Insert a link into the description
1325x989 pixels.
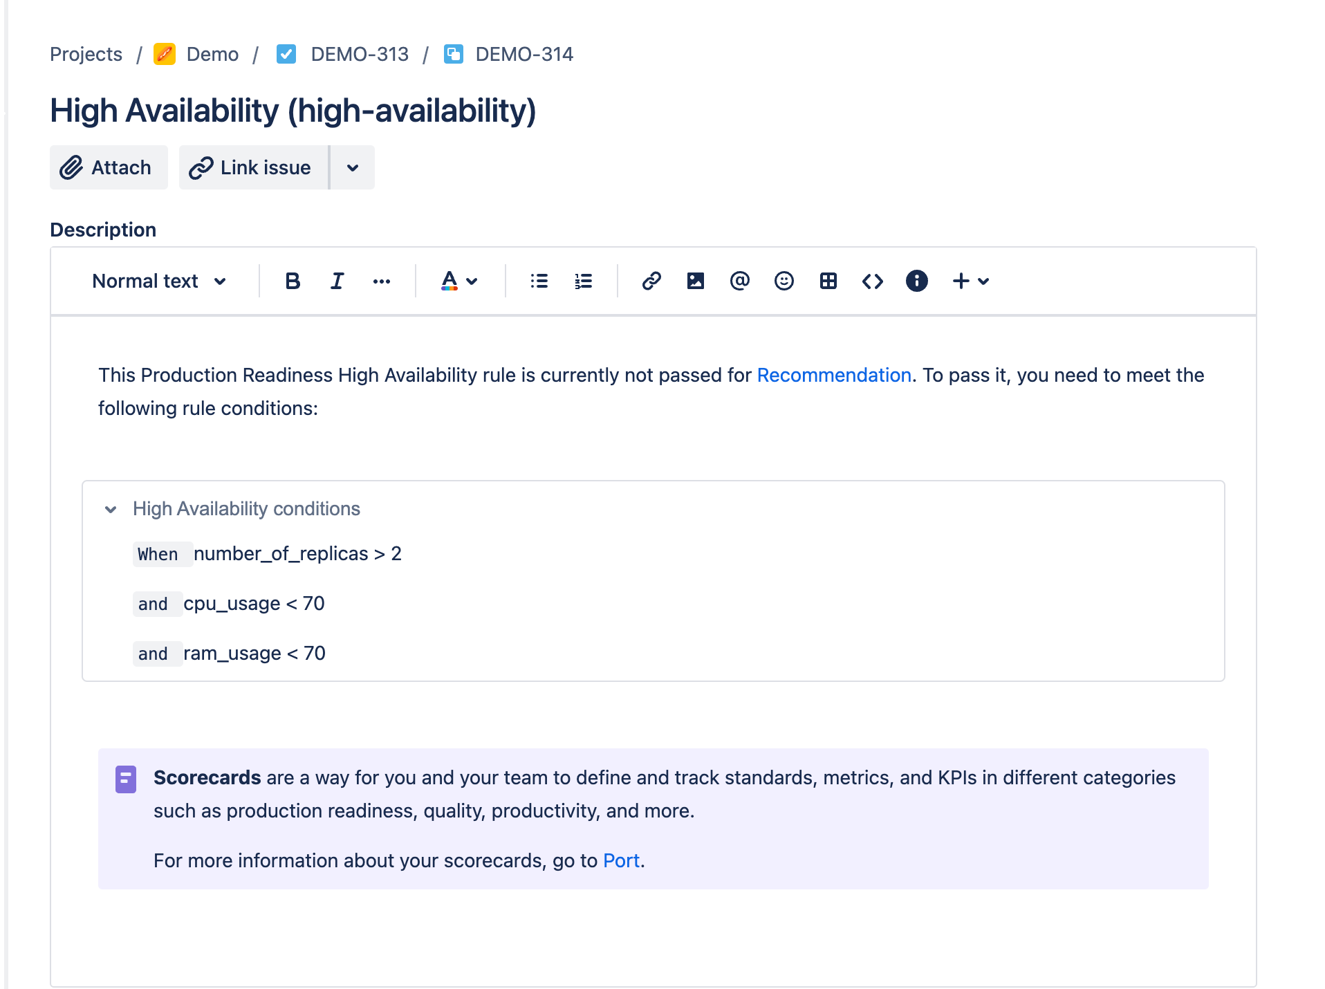[x=651, y=281]
